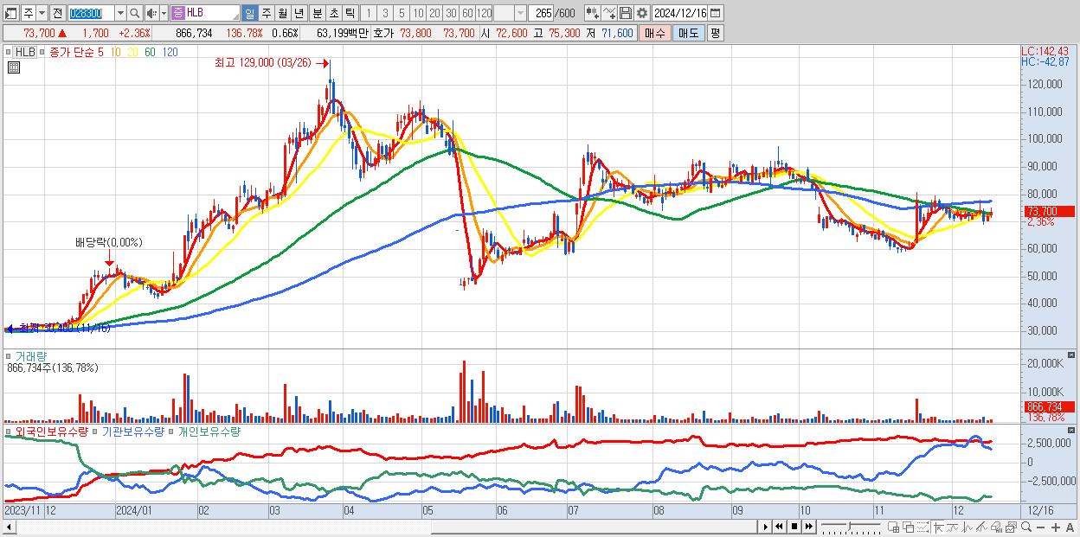Screen dimensions: 1080x537
Task: Click the bottom window layout grid icon
Action: tap(893, 527)
